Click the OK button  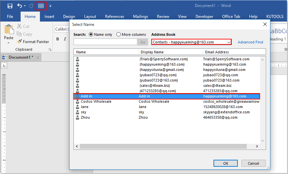(x=225, y=163)
